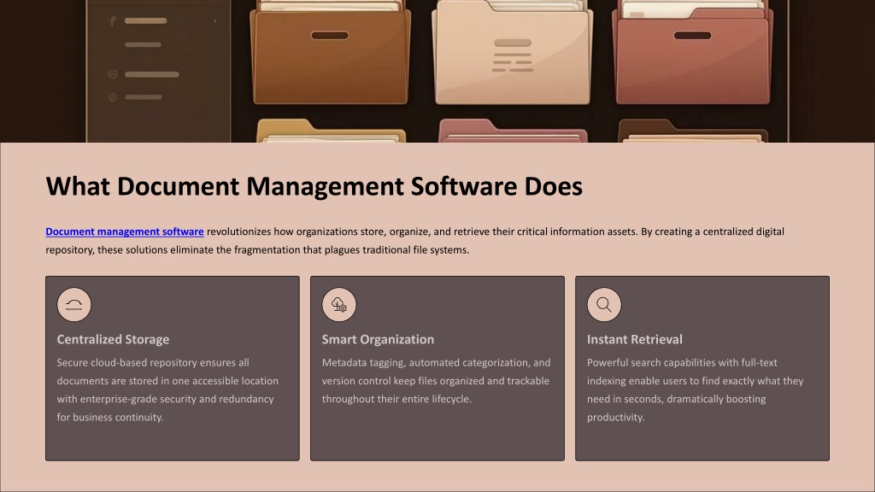The image size is (875, 492).
Task: Click the slide title What Document Management Software Does
Action: (314, 186)
